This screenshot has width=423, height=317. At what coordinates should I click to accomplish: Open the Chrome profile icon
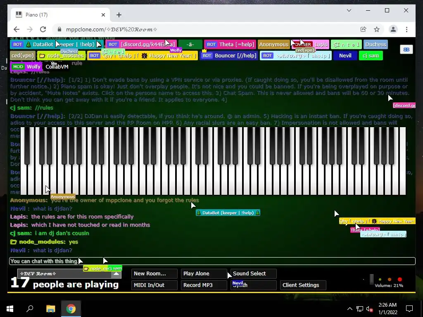point(393,29)
